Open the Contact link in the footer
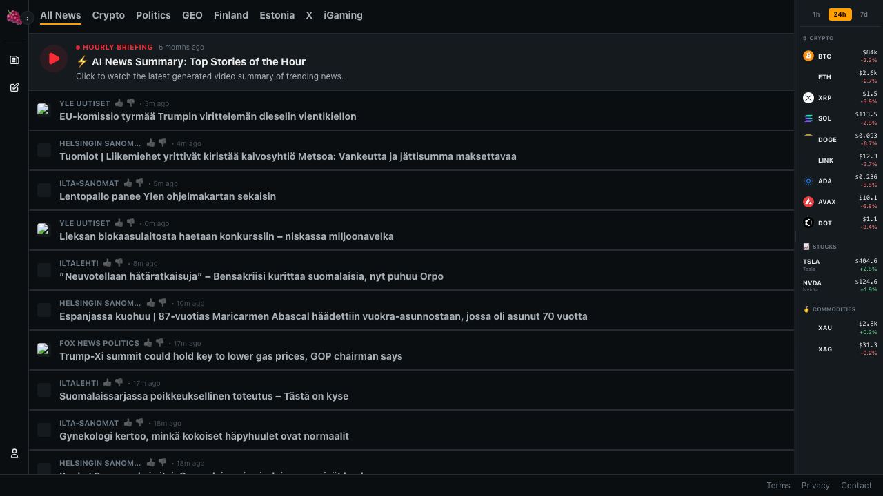The width and height of the screenshot is (883, 496). pyautogui.click(x=857, y=486)
